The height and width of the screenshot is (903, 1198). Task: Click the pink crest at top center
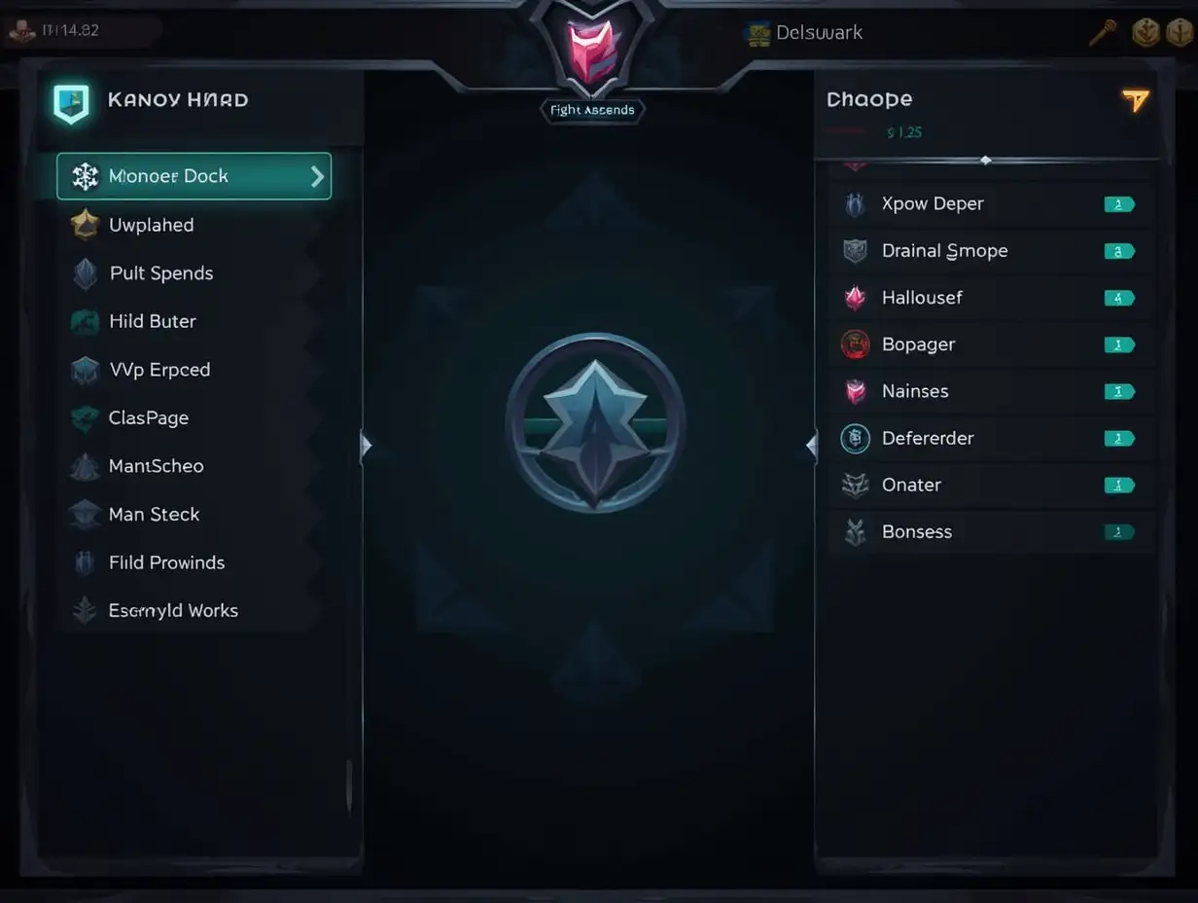[592, 51]
